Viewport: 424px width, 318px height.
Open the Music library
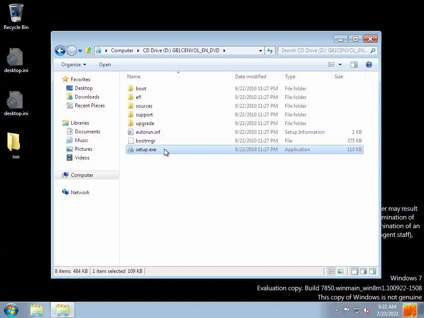point(82,140)
